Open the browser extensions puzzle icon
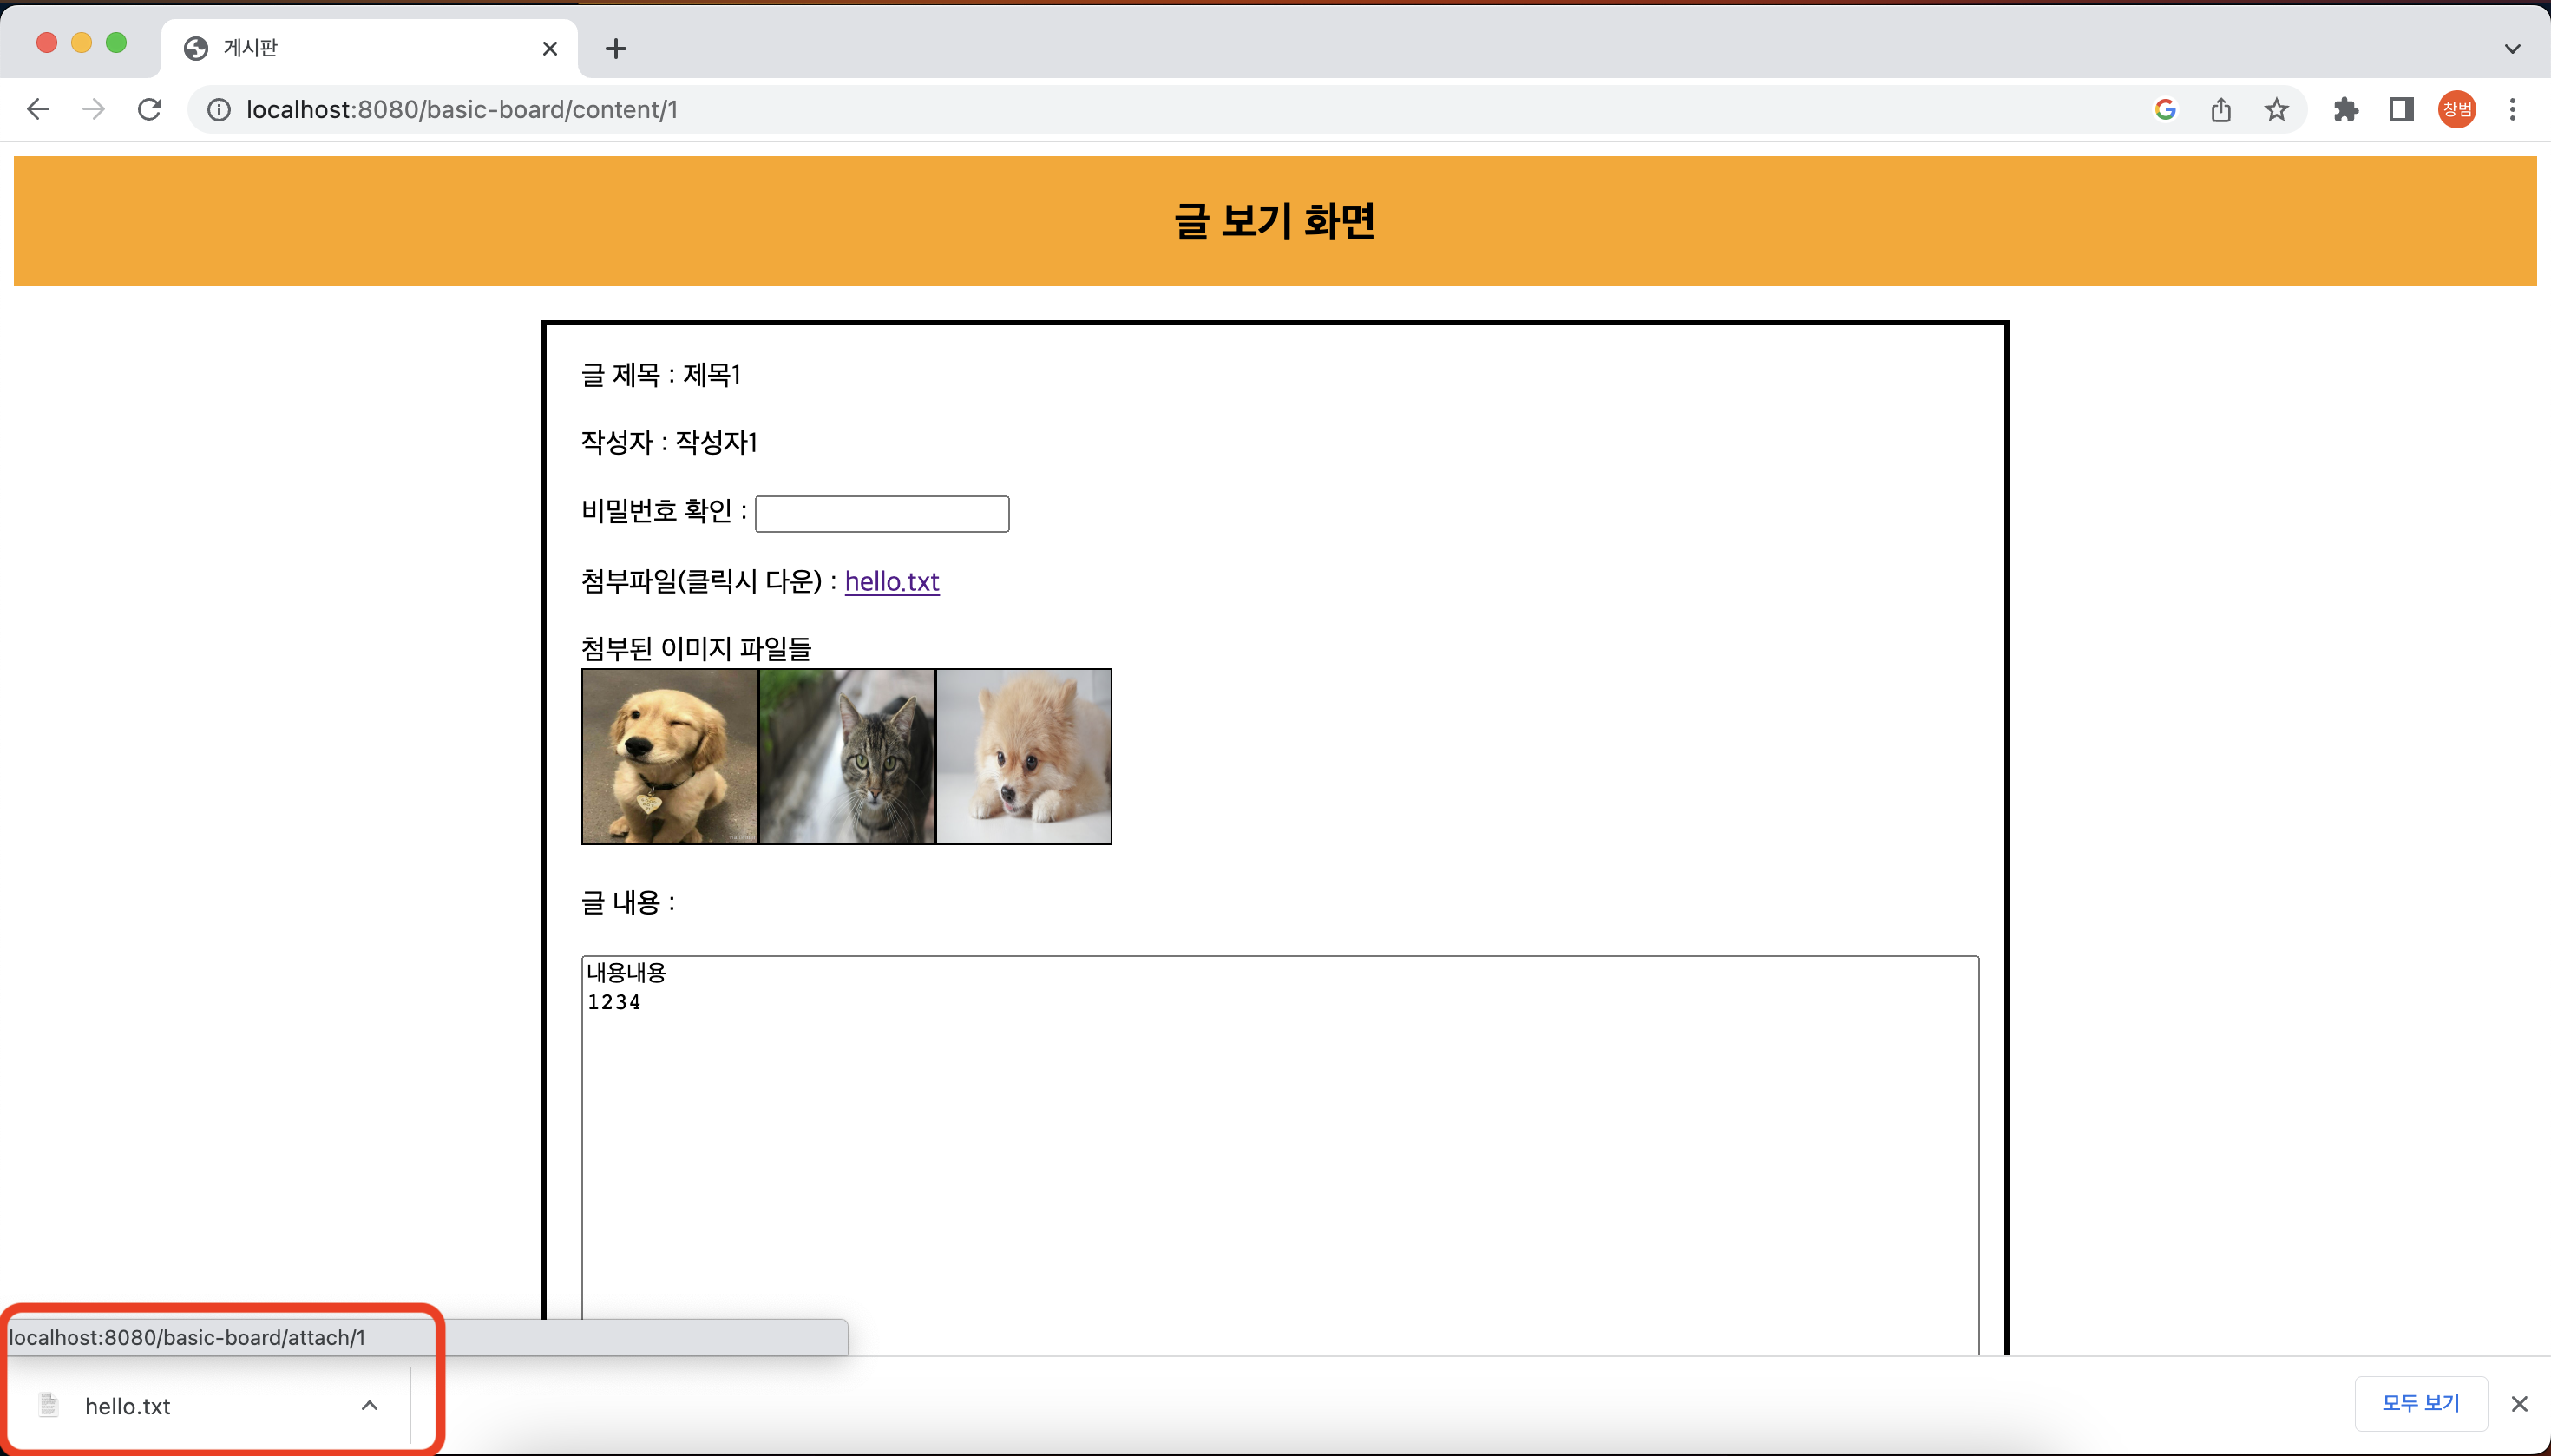Image resolution: width=2551 pixels, height=1456 pixels. coord(2346,109)
